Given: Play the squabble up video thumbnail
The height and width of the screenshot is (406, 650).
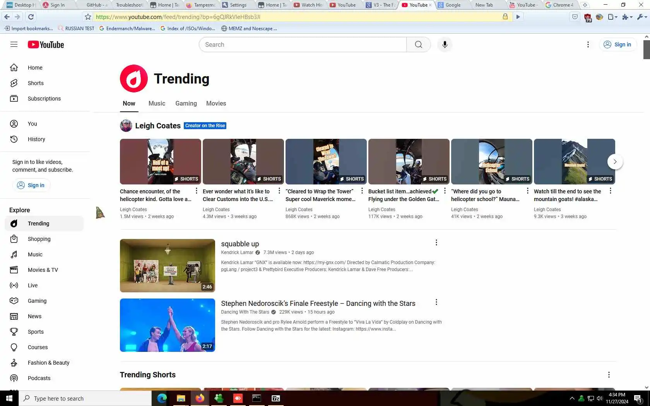Looking at the screenshot, I should [168, 266].
